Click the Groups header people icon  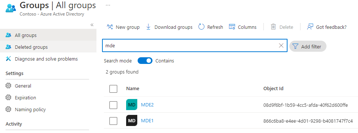click(11, 8)
